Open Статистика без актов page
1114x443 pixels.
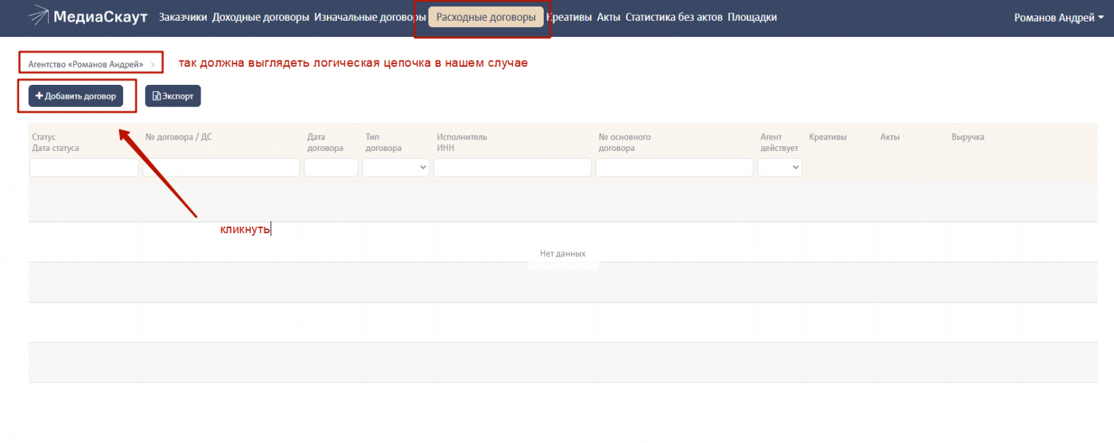coord(674,17)
